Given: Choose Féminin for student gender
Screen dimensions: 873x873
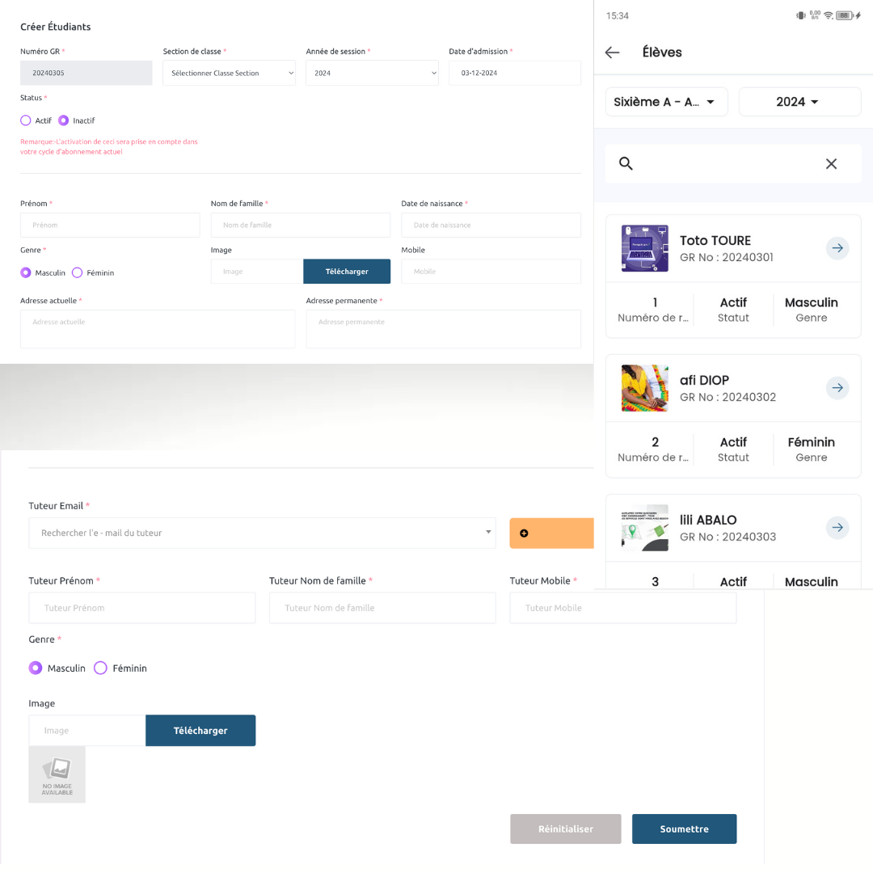Looking at the screenshot, I should coord(78,273).
